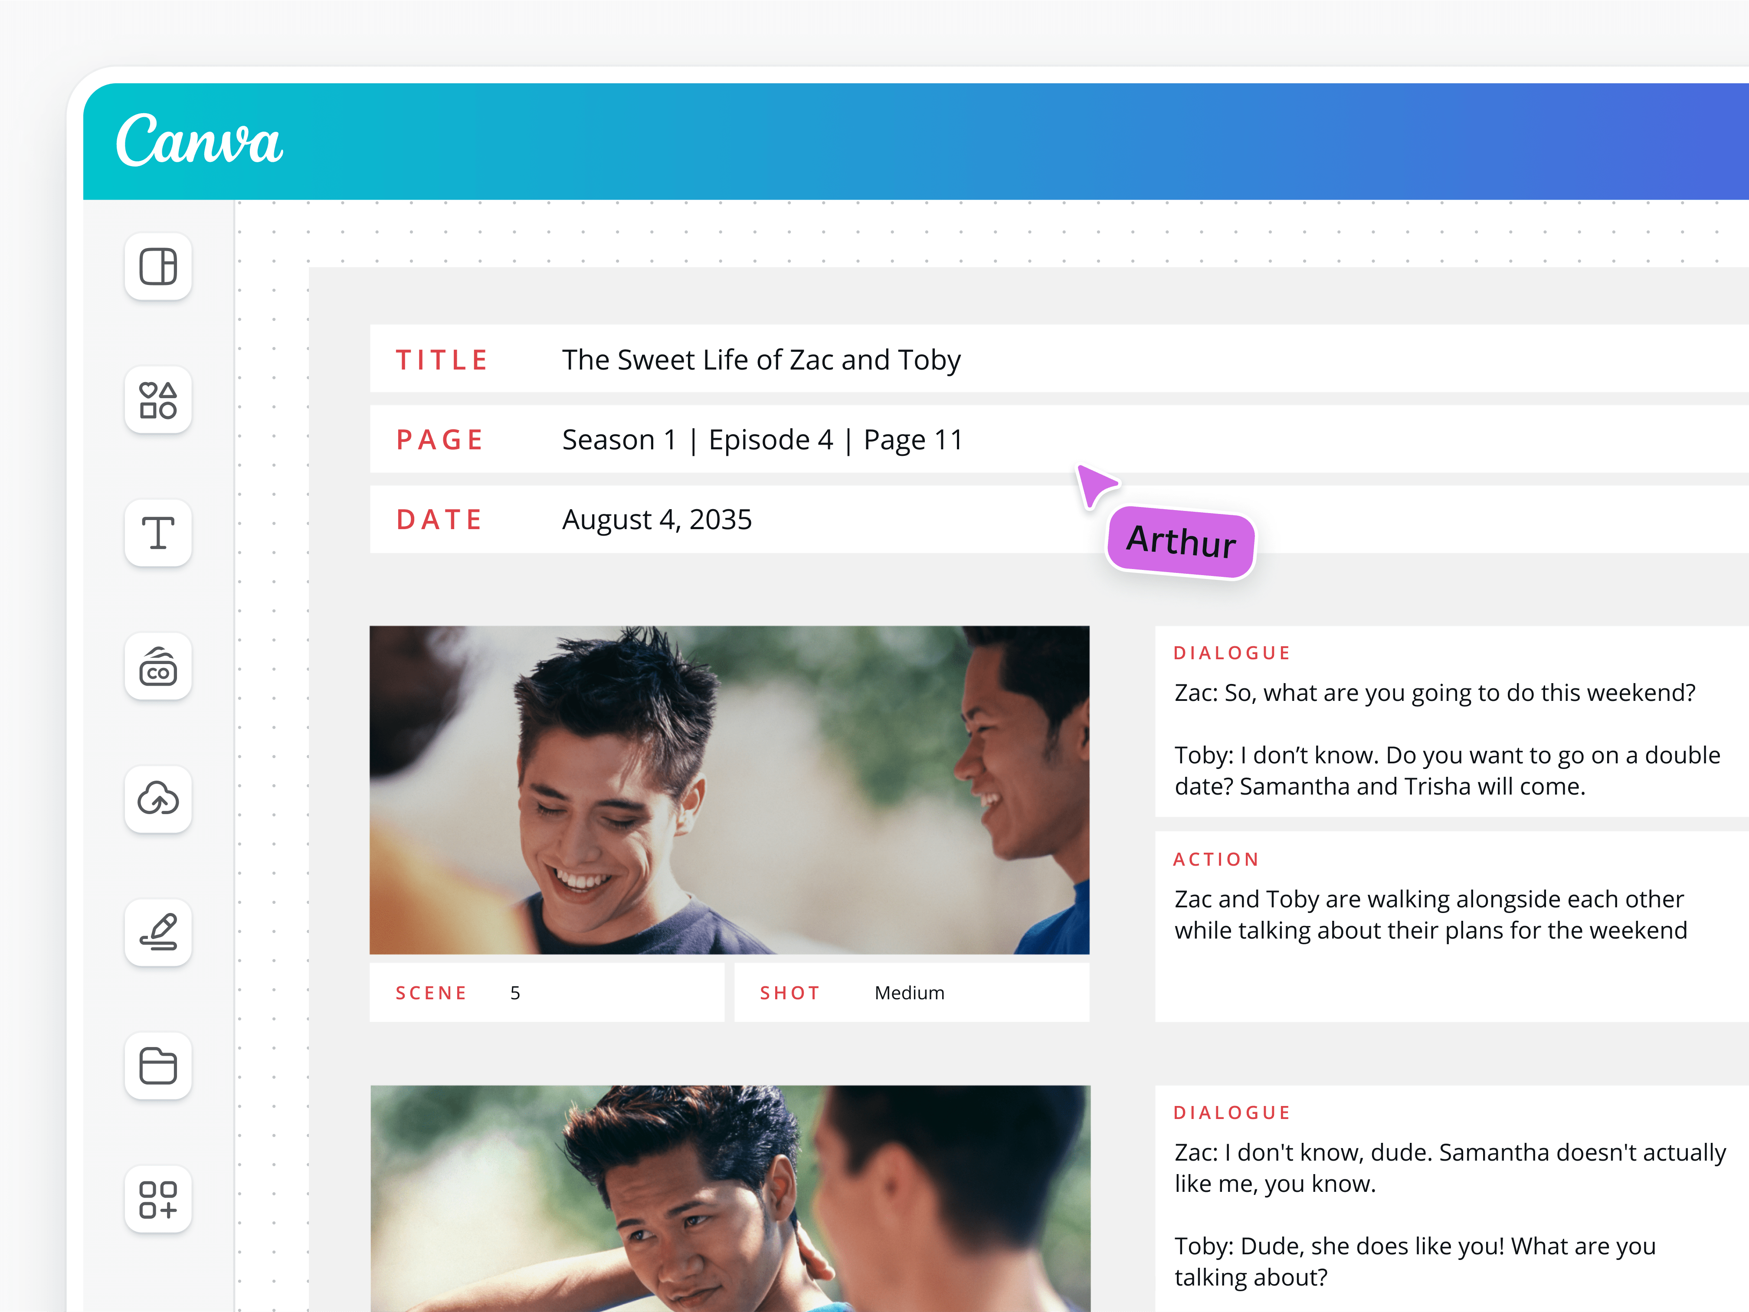Open the Uploads panel
This screenshot has width=1749, height=1312.
pyautogui.click(x=157, y=800)
